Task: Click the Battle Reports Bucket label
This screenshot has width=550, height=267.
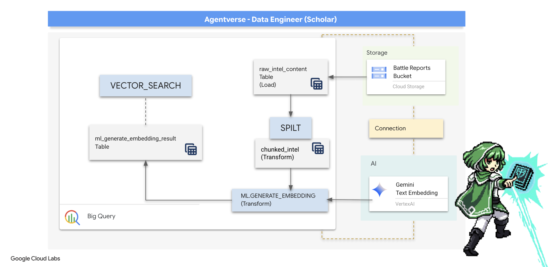Action: (x=412, y=72)
